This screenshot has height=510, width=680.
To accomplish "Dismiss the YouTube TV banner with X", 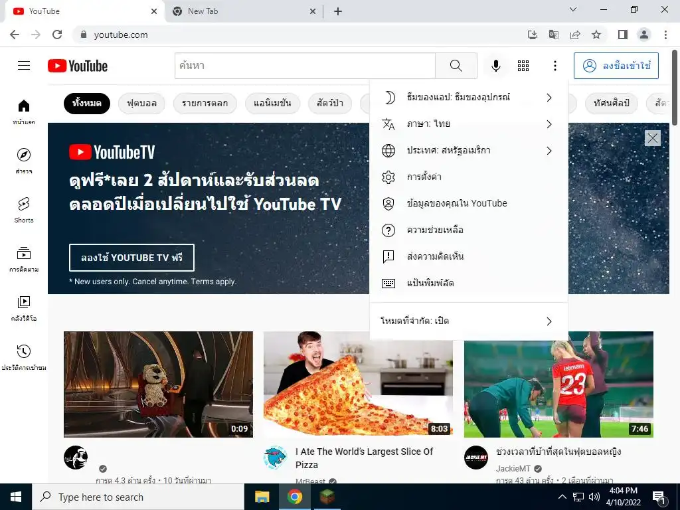I will pyautogui.click(x=652, y=138).
